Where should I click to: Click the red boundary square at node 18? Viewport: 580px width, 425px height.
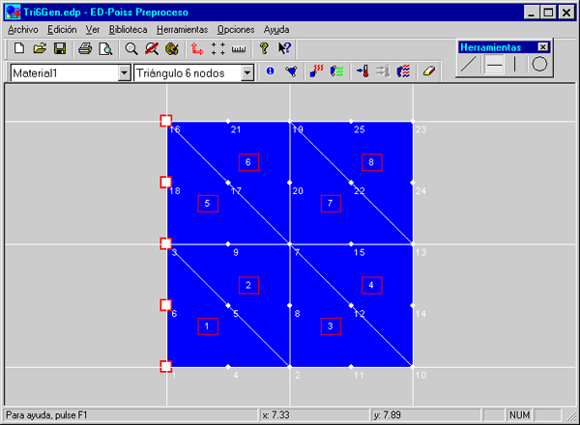click(166, 183)
